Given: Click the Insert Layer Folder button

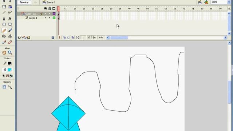Looking at the screenshot, I should coord(28,37).
